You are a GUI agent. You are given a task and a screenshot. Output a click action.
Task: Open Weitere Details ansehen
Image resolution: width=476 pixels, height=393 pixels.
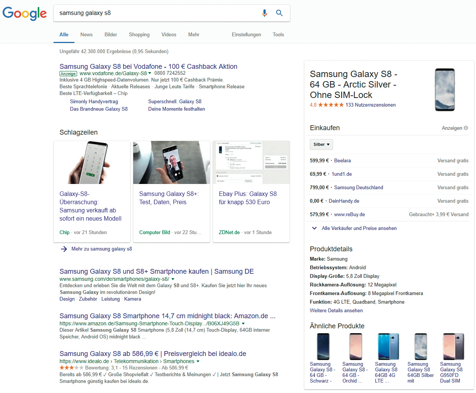[336, 310]
